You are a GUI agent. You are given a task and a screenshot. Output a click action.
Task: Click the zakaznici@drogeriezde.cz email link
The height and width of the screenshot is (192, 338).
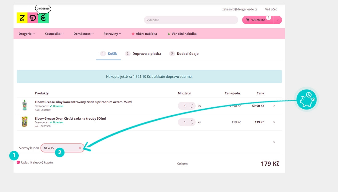[240, 9]
